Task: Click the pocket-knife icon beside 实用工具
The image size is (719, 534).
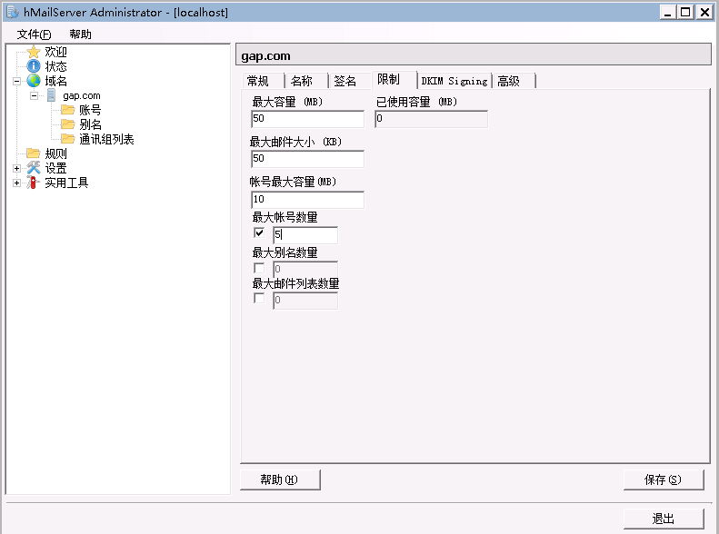Action: click(x=34, y=183)
